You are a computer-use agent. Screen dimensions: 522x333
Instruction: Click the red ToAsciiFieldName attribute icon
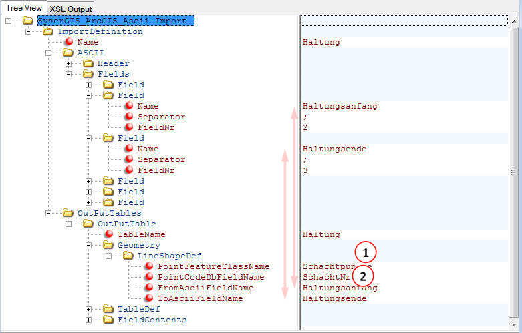tap(149, 298)
